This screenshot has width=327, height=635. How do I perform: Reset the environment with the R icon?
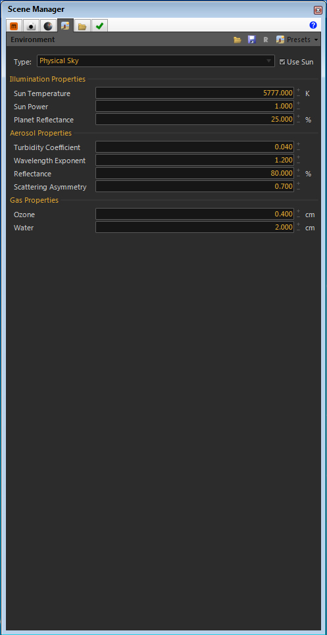266,39
